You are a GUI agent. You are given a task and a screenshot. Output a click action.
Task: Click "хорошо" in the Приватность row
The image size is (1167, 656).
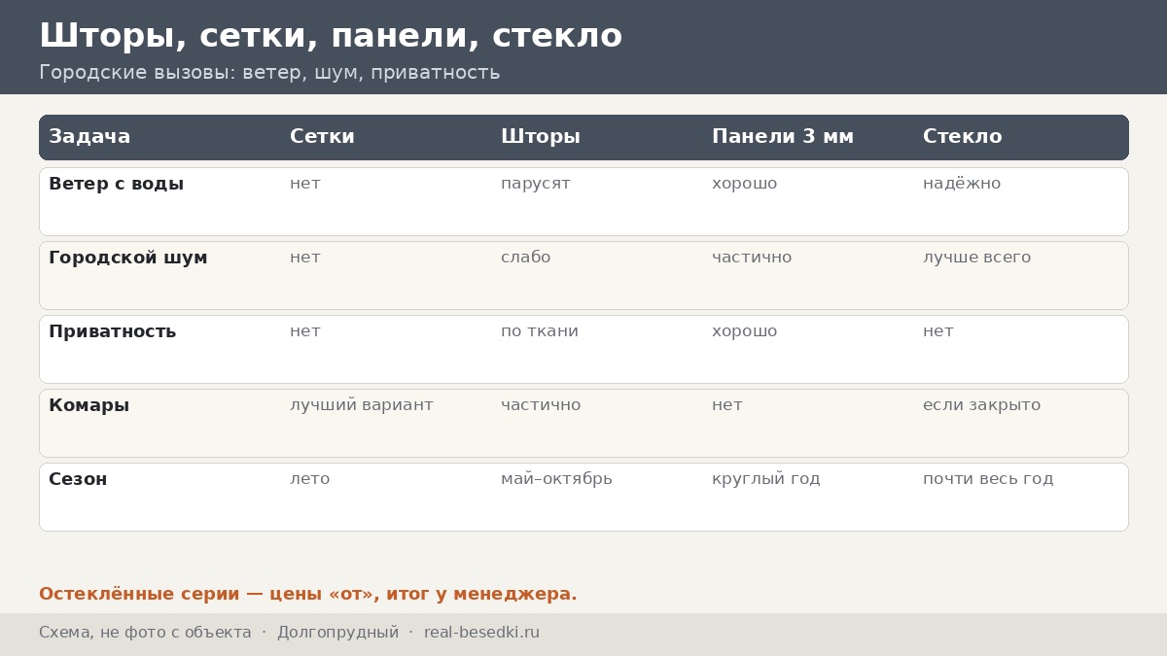745,331
